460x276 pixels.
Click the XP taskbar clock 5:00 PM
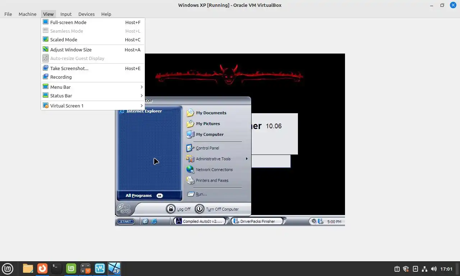point(334,222)
